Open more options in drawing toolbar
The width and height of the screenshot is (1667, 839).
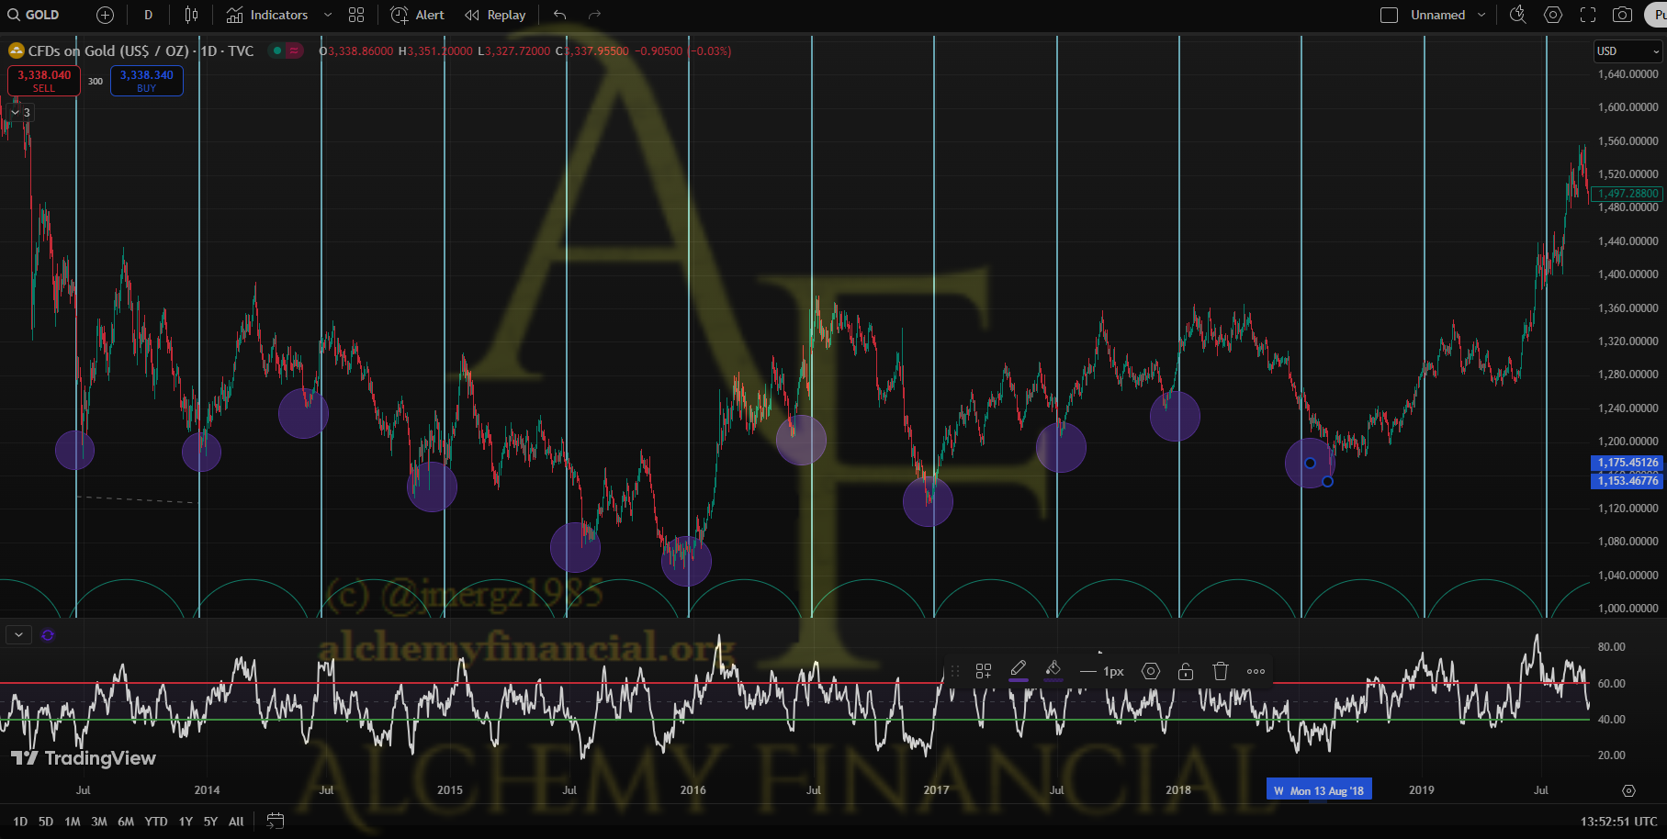pos(1256,671)
